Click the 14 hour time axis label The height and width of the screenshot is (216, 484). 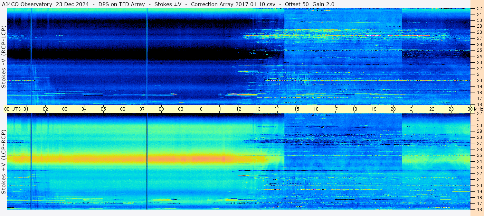point(277,109)
